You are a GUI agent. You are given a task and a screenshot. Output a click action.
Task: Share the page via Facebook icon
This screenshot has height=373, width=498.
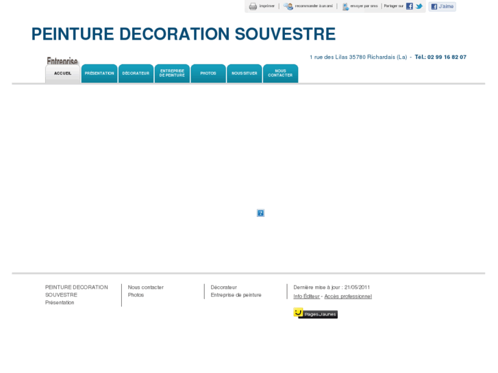click(x=410, y=6)
